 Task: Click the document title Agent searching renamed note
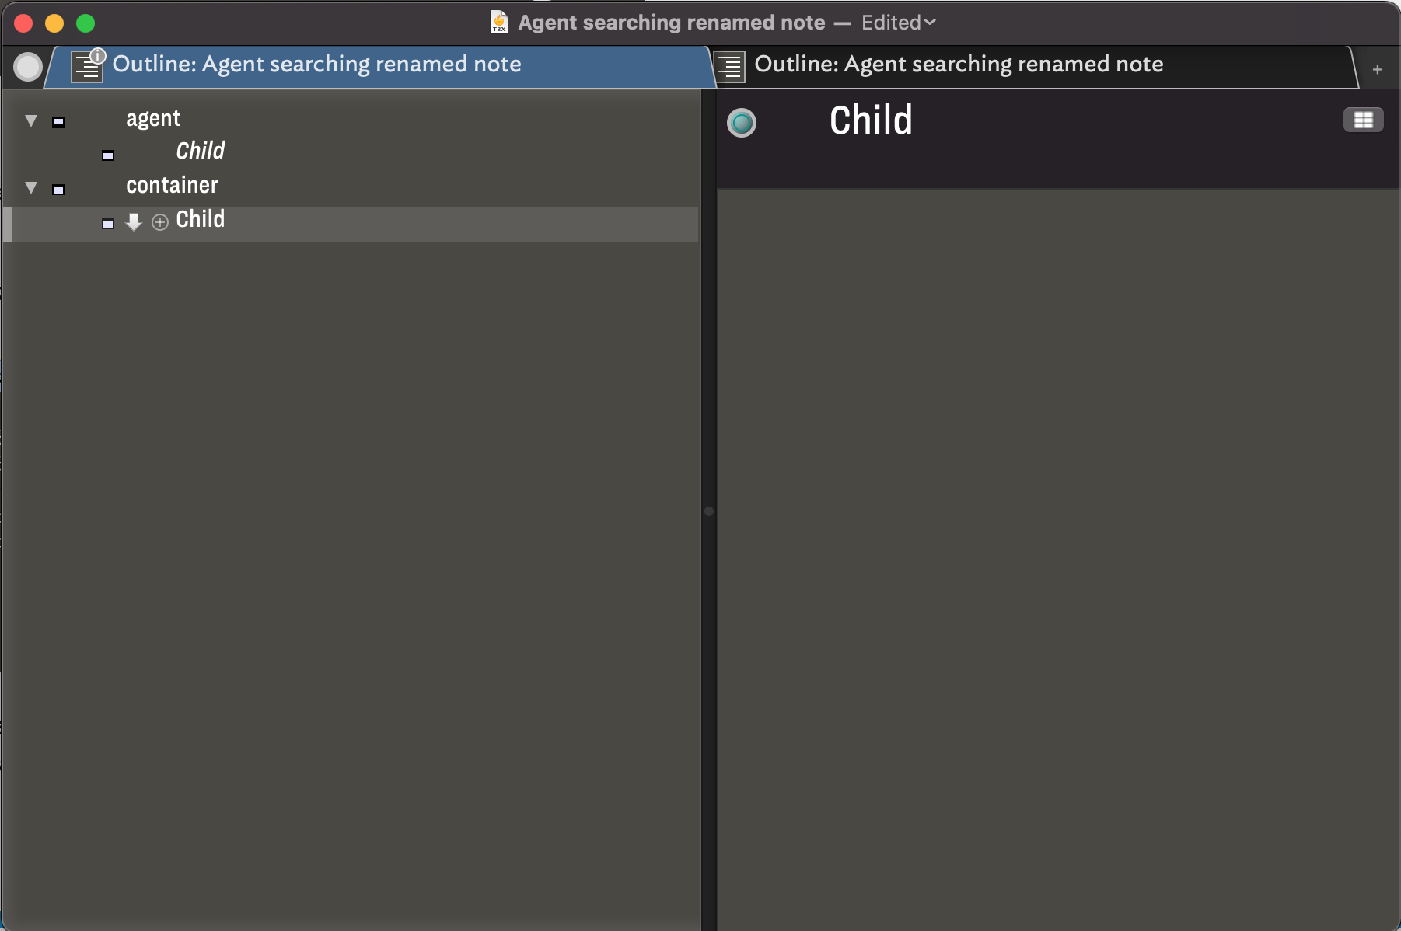coord(672,23)
